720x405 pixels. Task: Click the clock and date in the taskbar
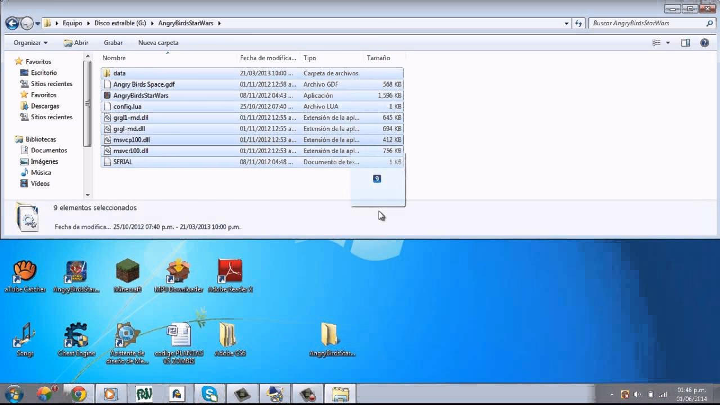point(691,394)
